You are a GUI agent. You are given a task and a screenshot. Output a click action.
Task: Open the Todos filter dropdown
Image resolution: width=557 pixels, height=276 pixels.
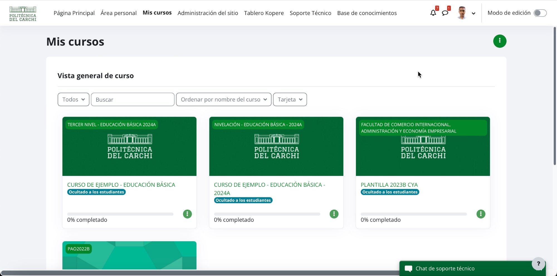(x=74, y=99)
